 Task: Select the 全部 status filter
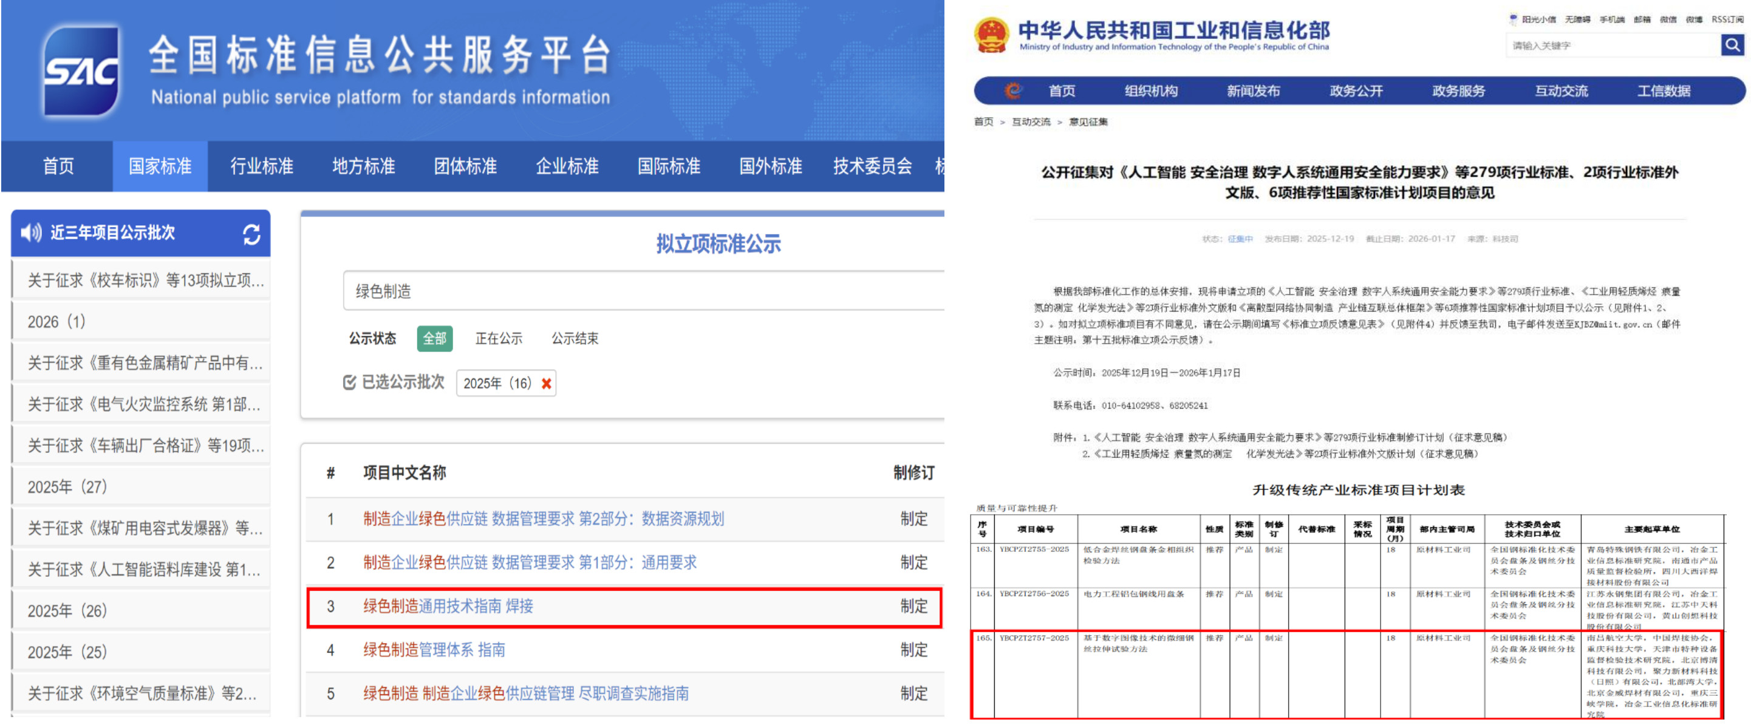tap(434, 339)
